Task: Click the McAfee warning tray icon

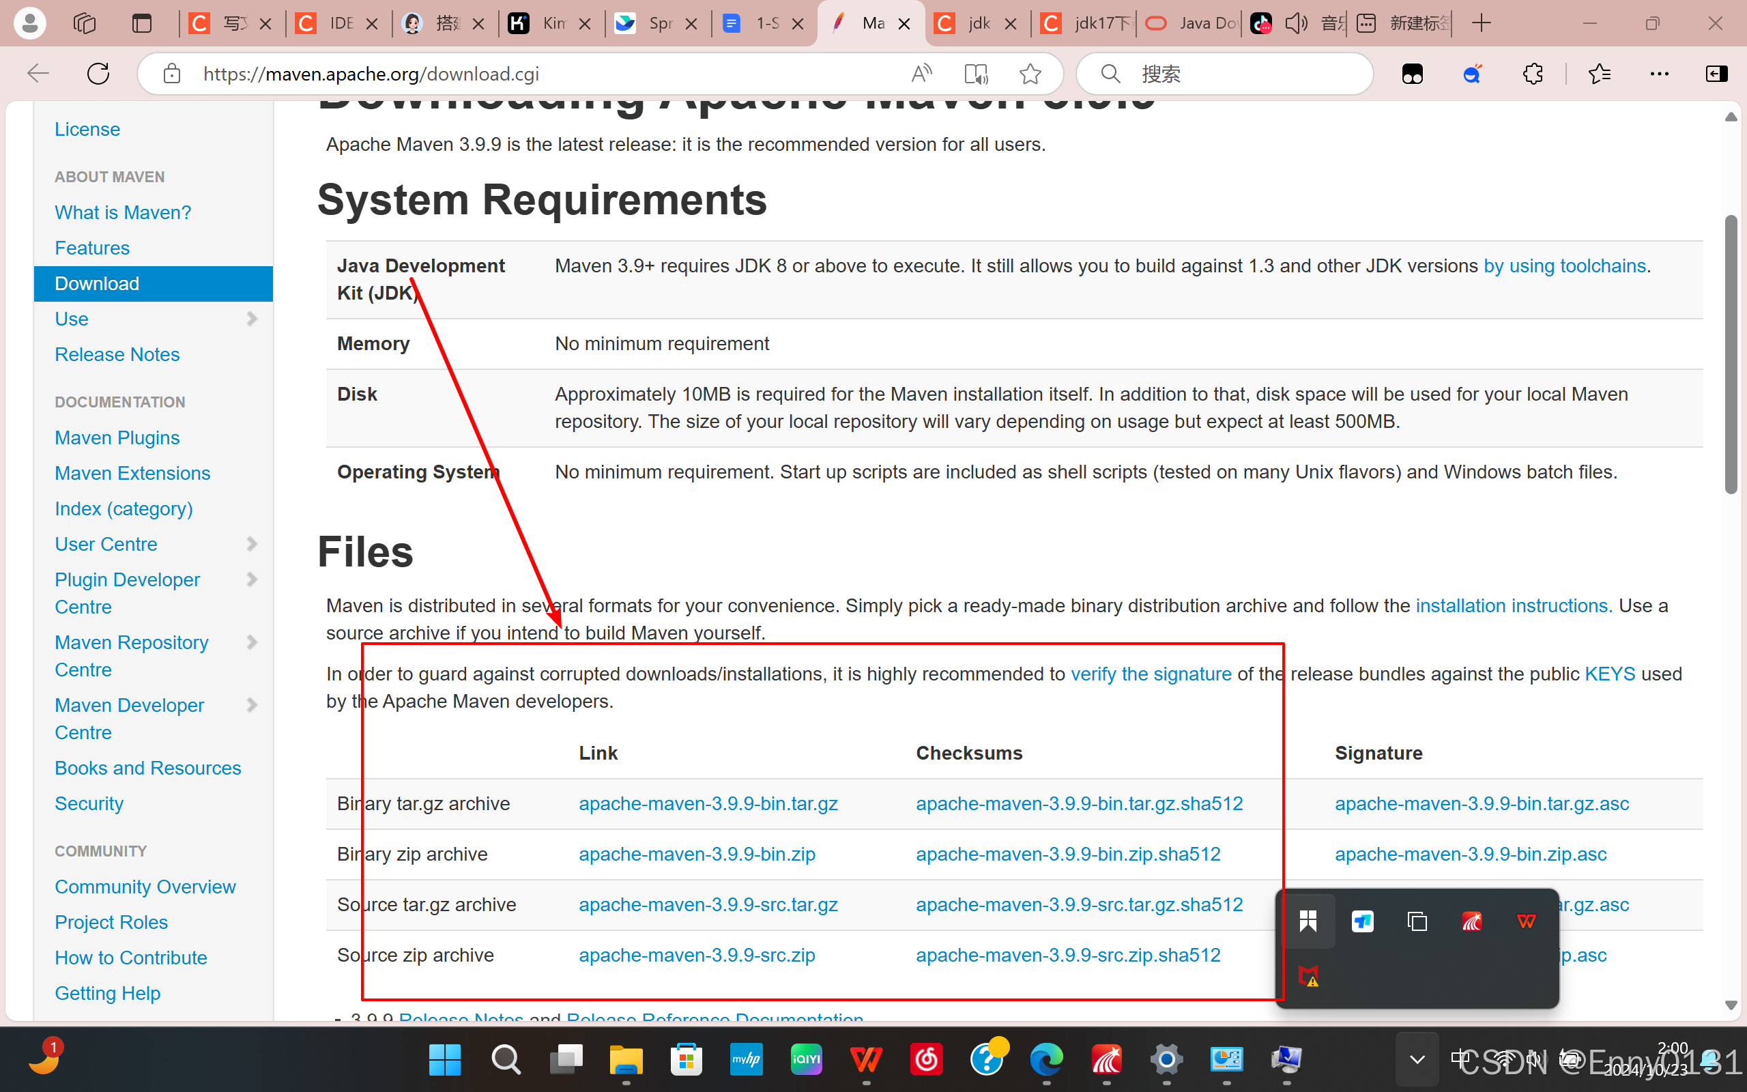Action: coord(1308,976)
